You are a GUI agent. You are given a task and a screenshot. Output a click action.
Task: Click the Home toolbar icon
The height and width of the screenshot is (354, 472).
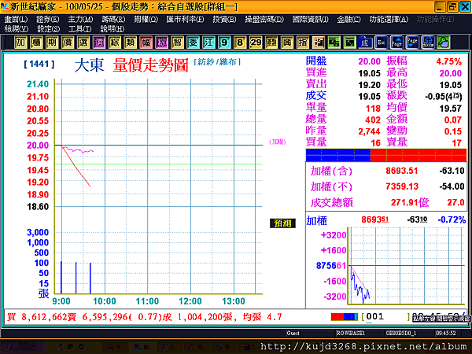pyautogui.click(x=428, y=42)
